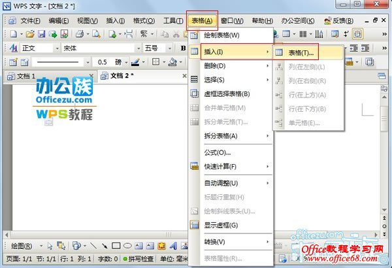This screenshot has height=268, width=392.
Task: Click the select objects arrow icon
Action: coord(50,246)
